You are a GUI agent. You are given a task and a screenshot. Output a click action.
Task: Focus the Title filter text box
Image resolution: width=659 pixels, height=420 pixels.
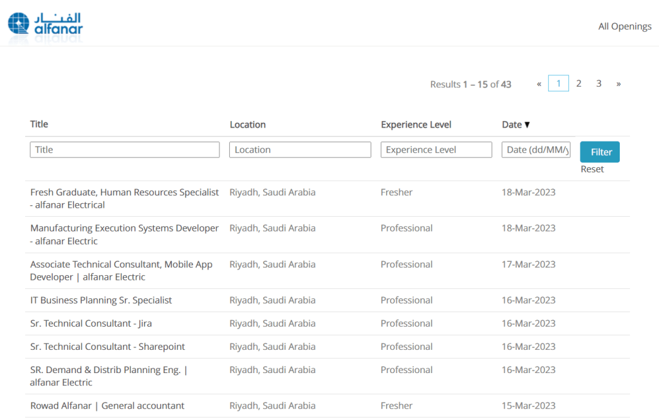click(x=125, y=150)
